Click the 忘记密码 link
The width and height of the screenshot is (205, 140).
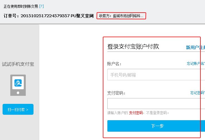pos(198,93)
